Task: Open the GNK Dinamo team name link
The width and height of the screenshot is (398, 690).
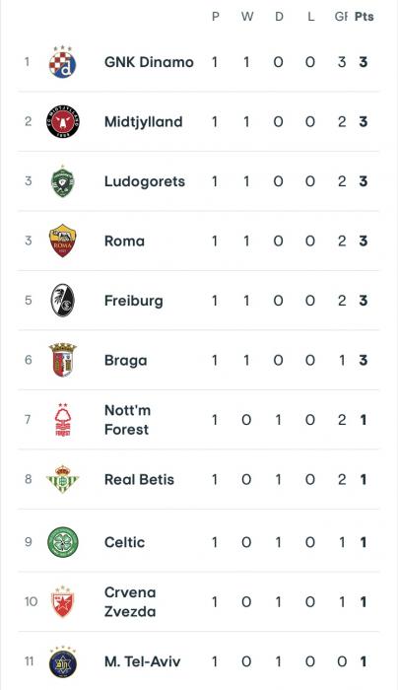Action: (x=149, y=62)
